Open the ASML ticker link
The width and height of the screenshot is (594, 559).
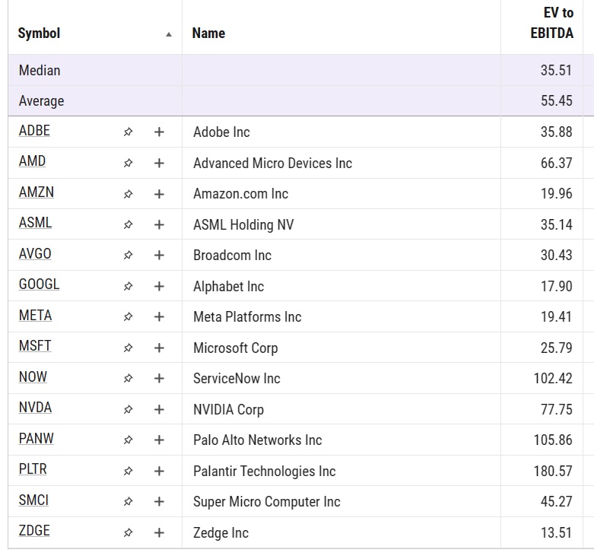coord(35,223)
